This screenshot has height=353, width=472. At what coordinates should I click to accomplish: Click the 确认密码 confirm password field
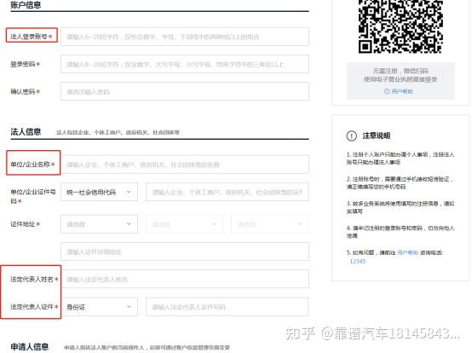click(x=185, y=91)
